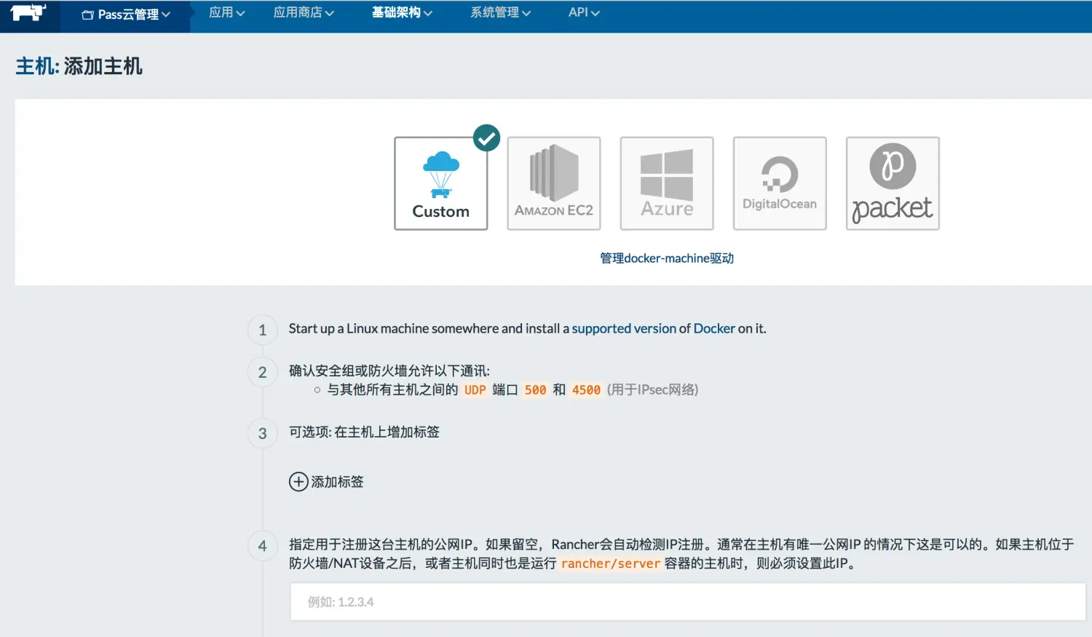
Task: Click the orange port number 4500
Action: pos(586,390)
